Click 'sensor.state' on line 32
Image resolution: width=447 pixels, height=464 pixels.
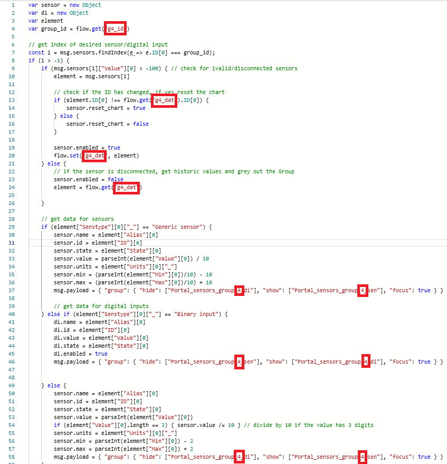click(x=73, y=250)
